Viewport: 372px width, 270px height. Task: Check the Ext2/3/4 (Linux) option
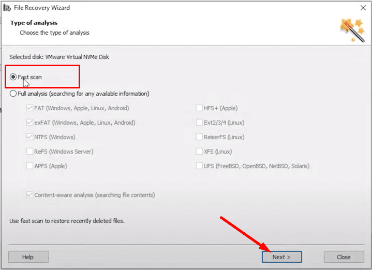pos(199,123)
